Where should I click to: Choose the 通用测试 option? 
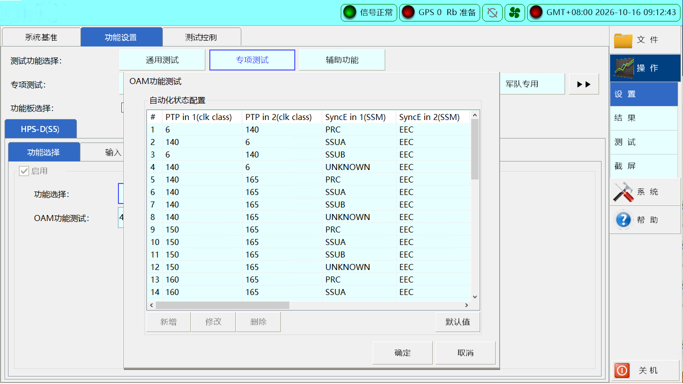tap(162, 60)
